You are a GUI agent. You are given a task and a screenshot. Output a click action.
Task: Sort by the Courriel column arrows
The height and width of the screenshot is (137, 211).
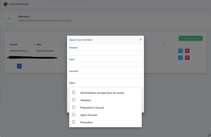34,44
